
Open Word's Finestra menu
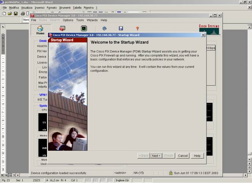tap(89, 7)
